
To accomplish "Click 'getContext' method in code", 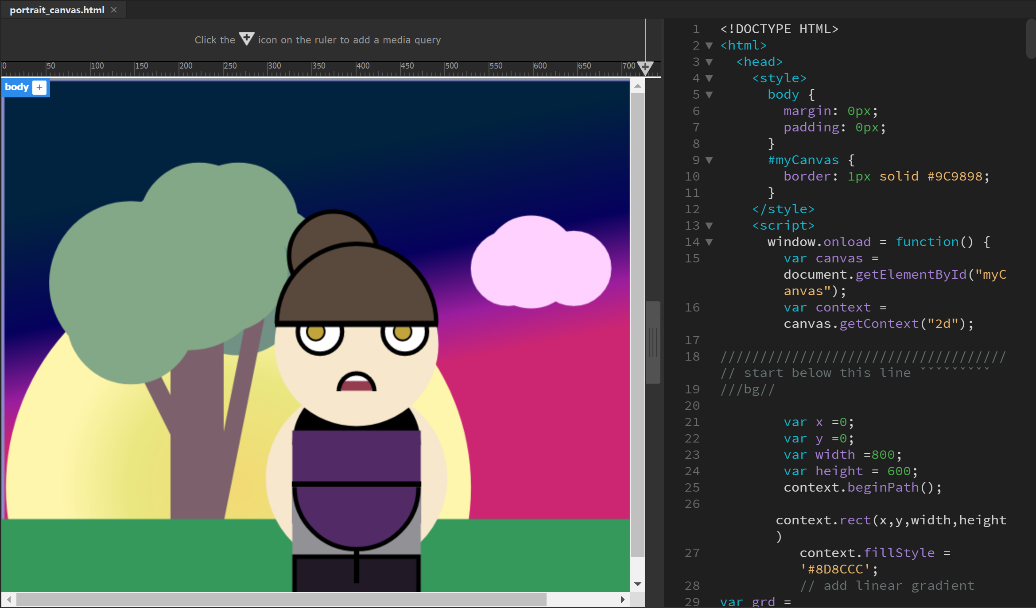I will 879,324.
